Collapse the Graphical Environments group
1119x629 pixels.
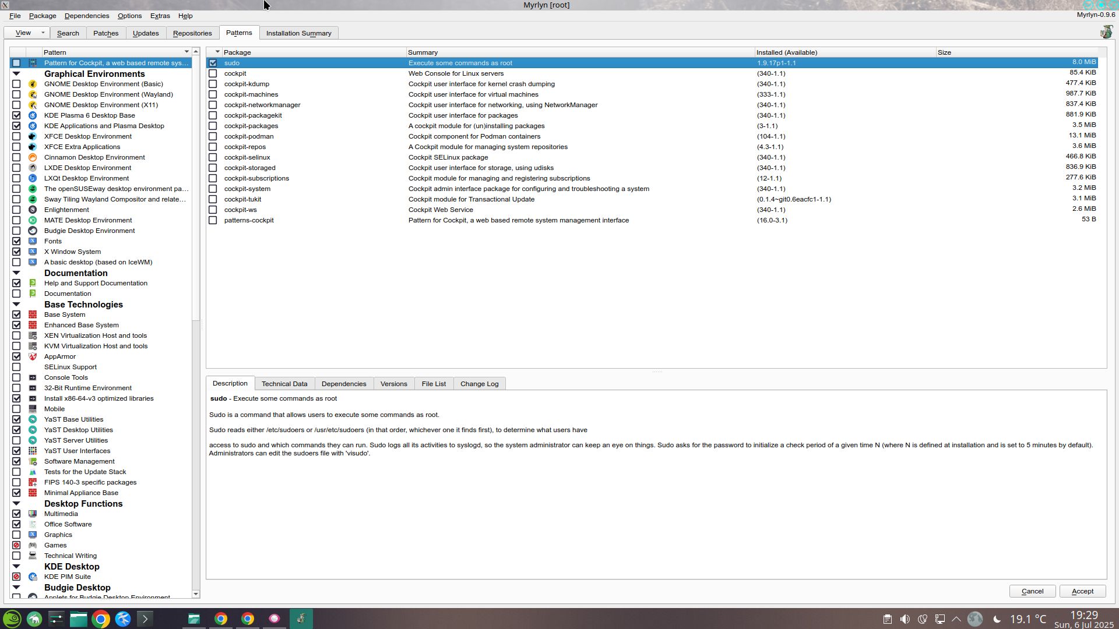[16, 74]
